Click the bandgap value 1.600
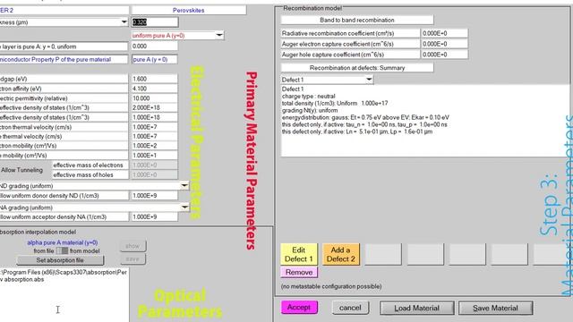Viewport: 573px width, 322px height. [x=154, y=79]
